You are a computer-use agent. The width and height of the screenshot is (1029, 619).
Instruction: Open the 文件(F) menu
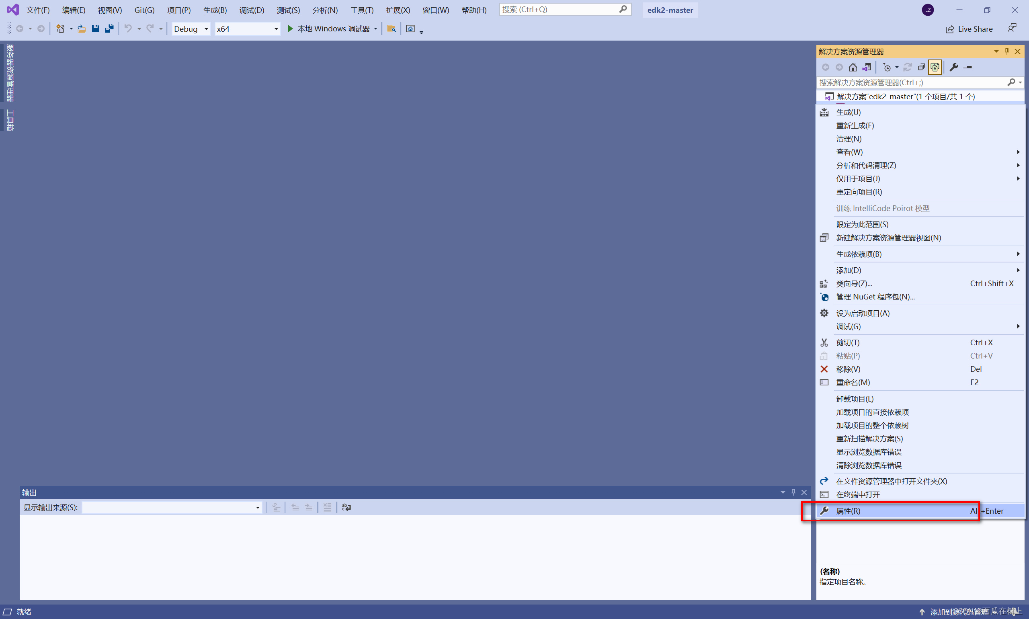(38, 10)
